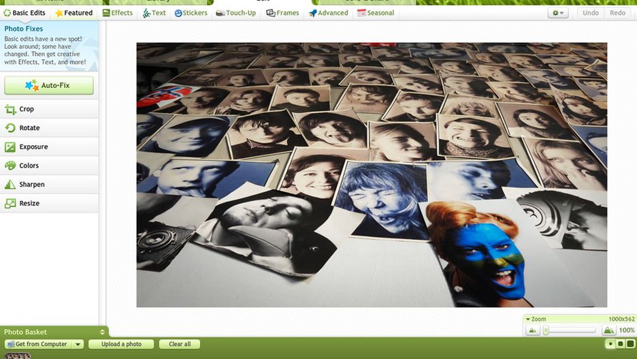
Task: Click the Touch-Up icon
Action: 220,13
